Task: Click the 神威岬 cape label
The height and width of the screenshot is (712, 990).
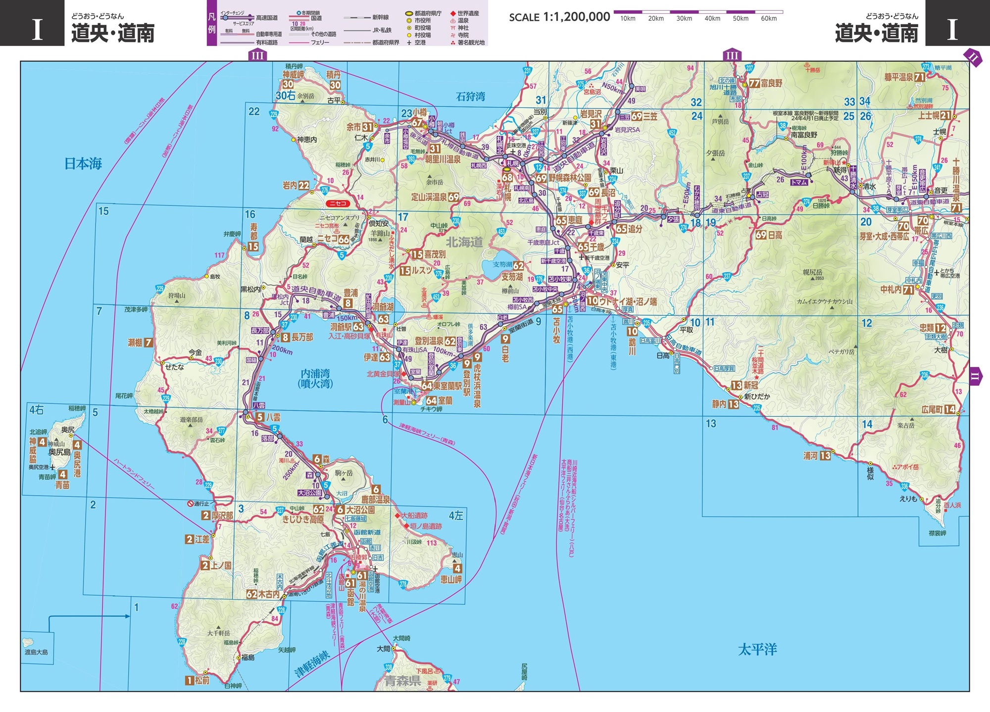Action: [x=293, y=75]
